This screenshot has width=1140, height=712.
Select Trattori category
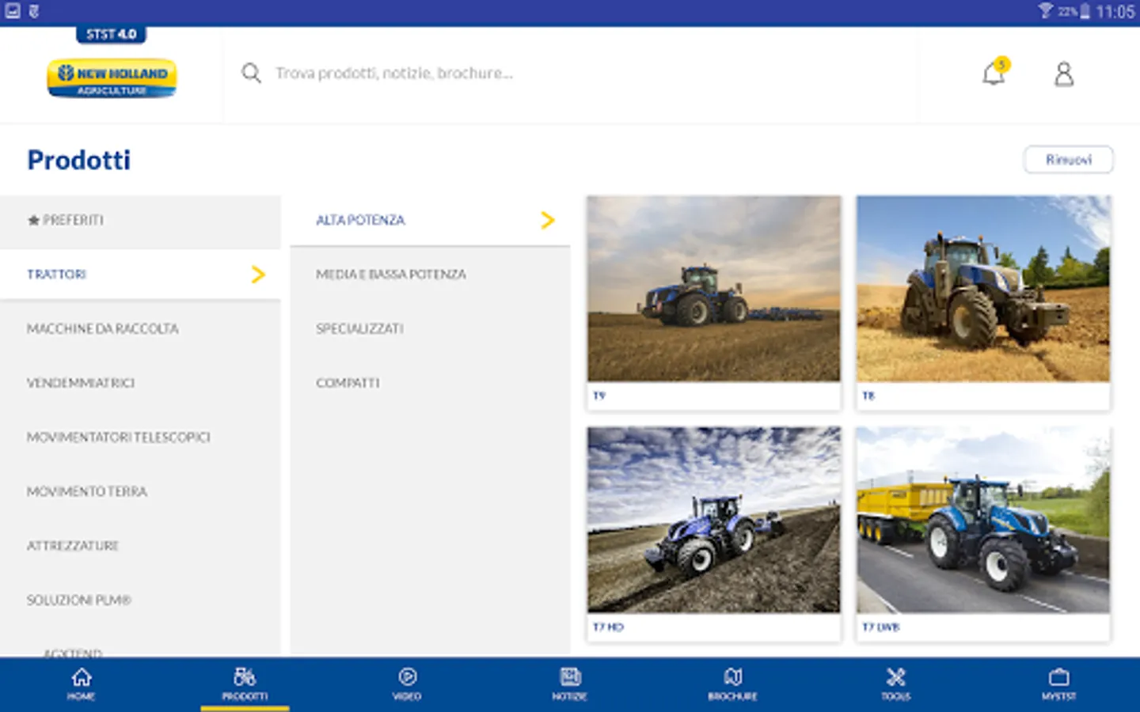click(140, 275)
